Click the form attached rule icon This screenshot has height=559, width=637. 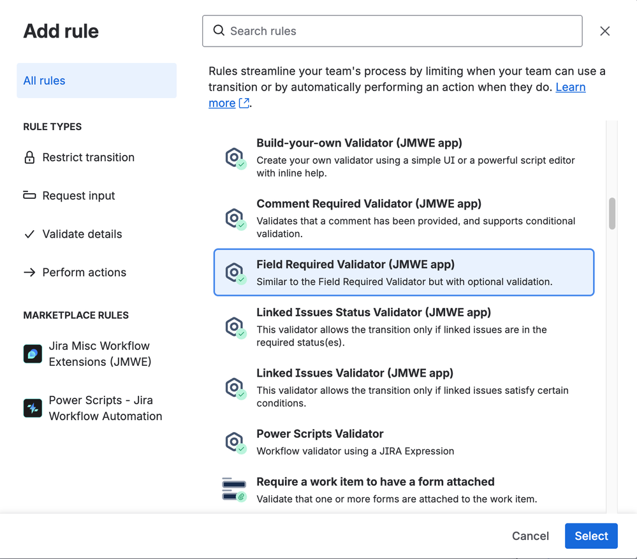click(x=235, y=490)
